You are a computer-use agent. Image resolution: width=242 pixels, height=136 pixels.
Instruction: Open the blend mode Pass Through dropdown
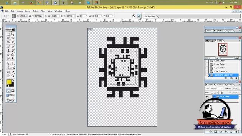pyautogui.click(x=214, y=88)
